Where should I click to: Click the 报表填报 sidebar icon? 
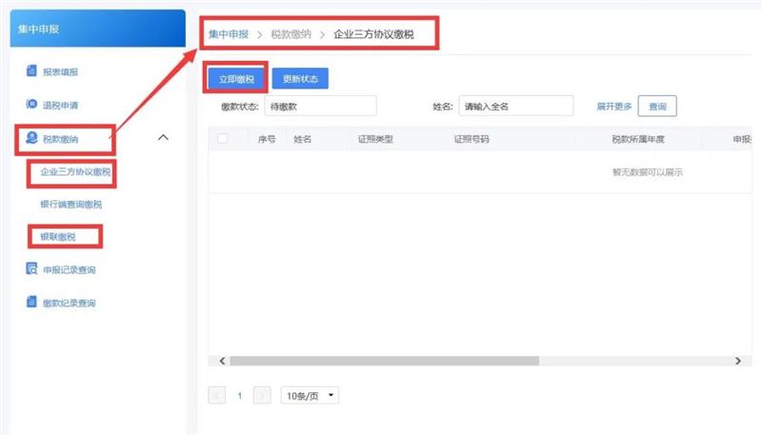[31, 72]
